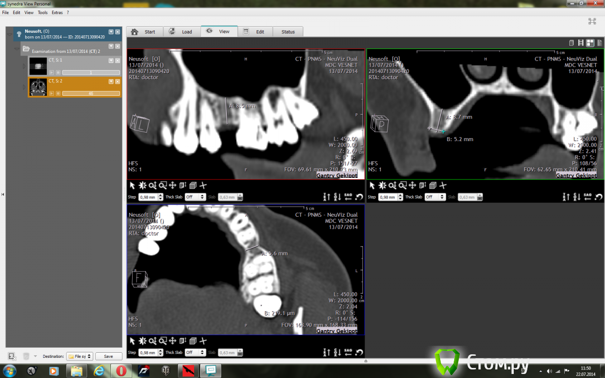Click the Save button

tap(108, 356)
